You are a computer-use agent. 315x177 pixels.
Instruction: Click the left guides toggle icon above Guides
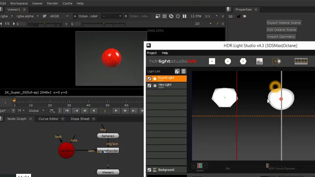tap(194, 165)
